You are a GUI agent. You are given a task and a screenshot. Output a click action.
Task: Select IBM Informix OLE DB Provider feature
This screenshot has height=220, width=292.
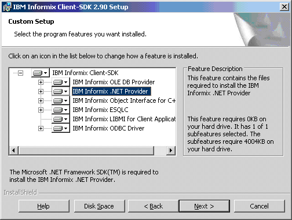(114, 82)
